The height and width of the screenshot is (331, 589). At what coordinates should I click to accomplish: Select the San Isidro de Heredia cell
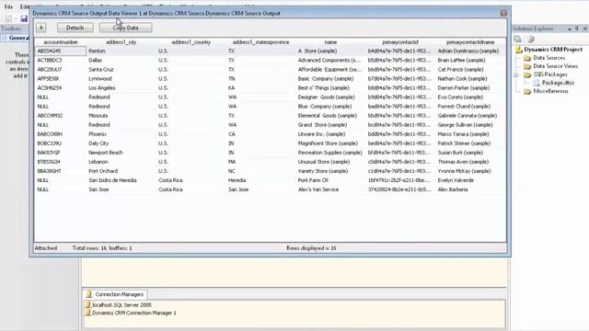point(121,180)
